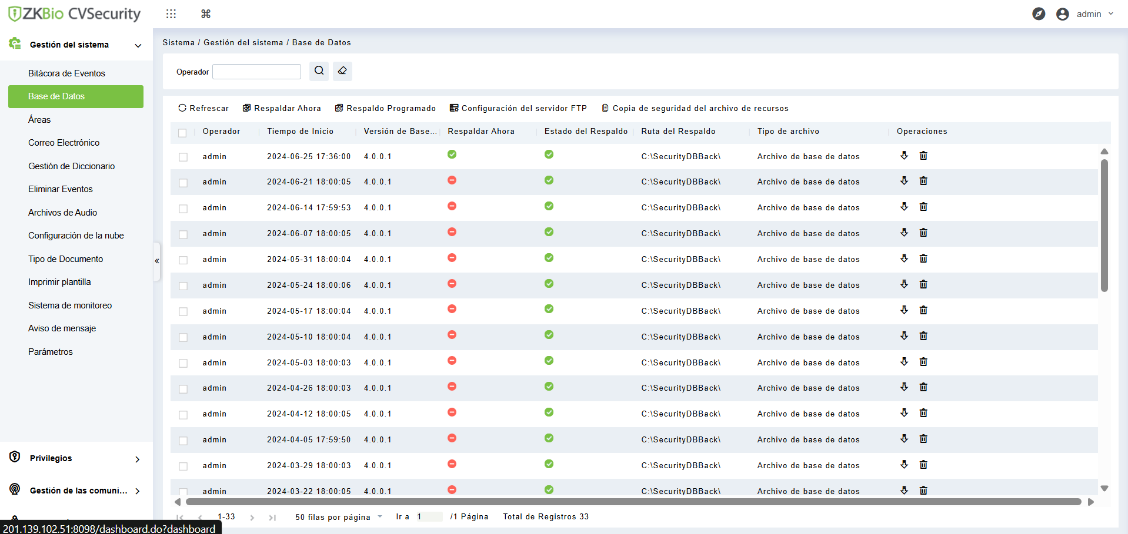The image size is (1128, 534).
Task: Expand the Privilegios section
Action: coord(137,459)
